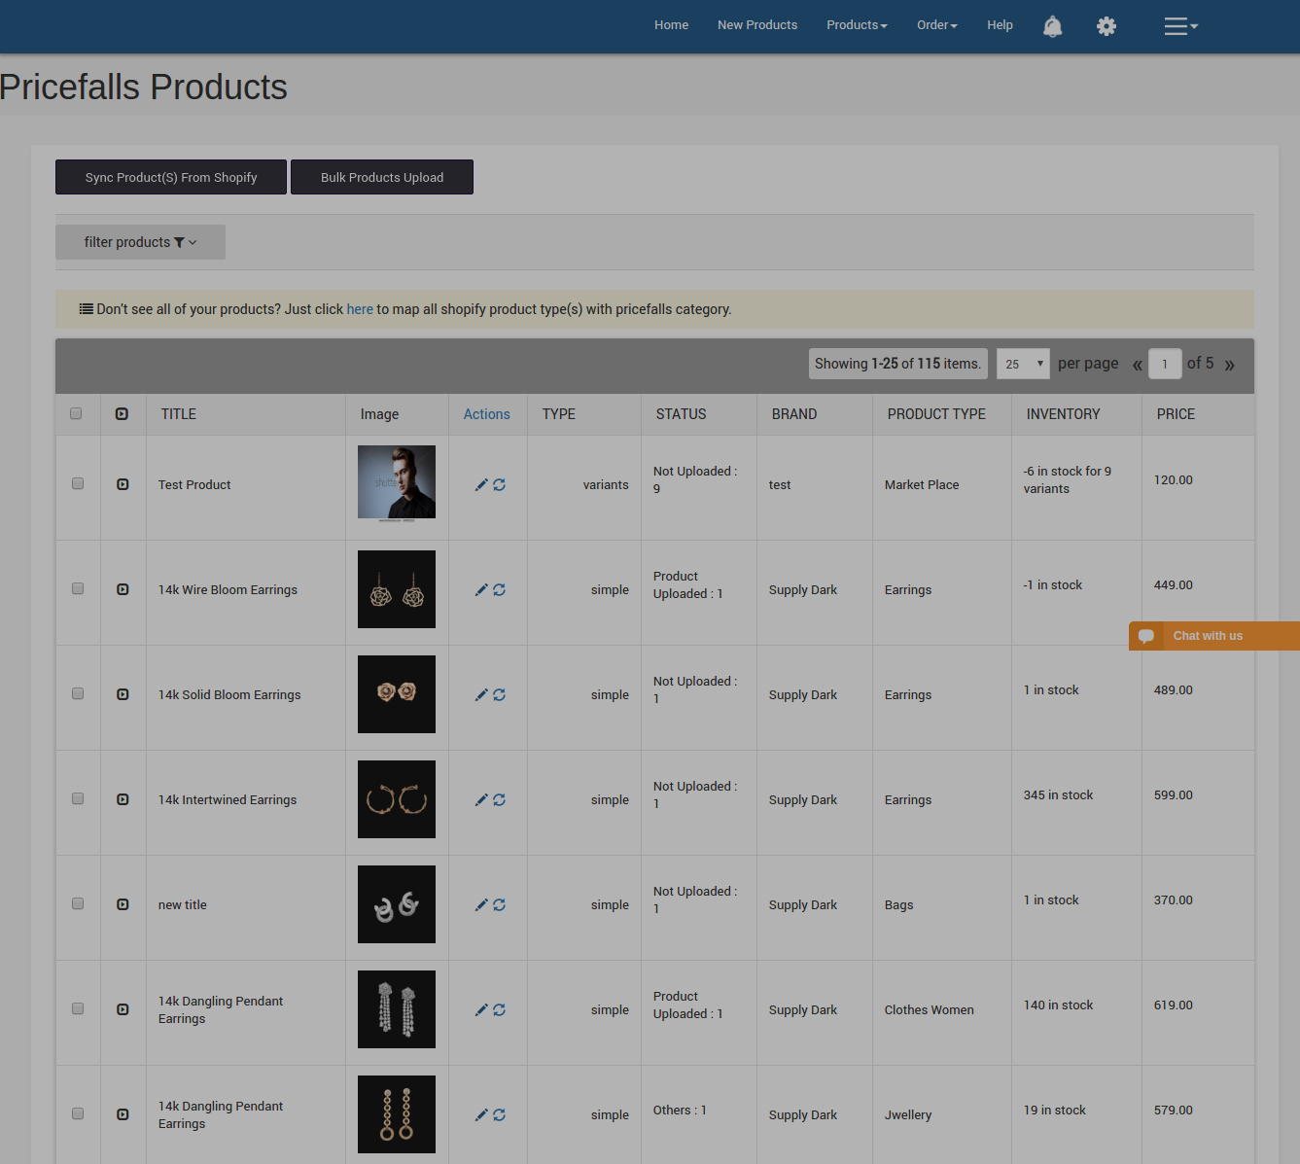
Task: Open settings via the gear icon
Action: coord(1106,26)
